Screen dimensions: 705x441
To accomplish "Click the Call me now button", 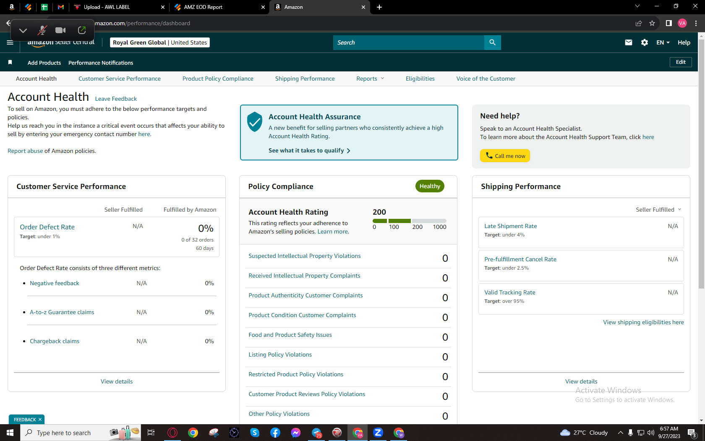I will [505, 156].
